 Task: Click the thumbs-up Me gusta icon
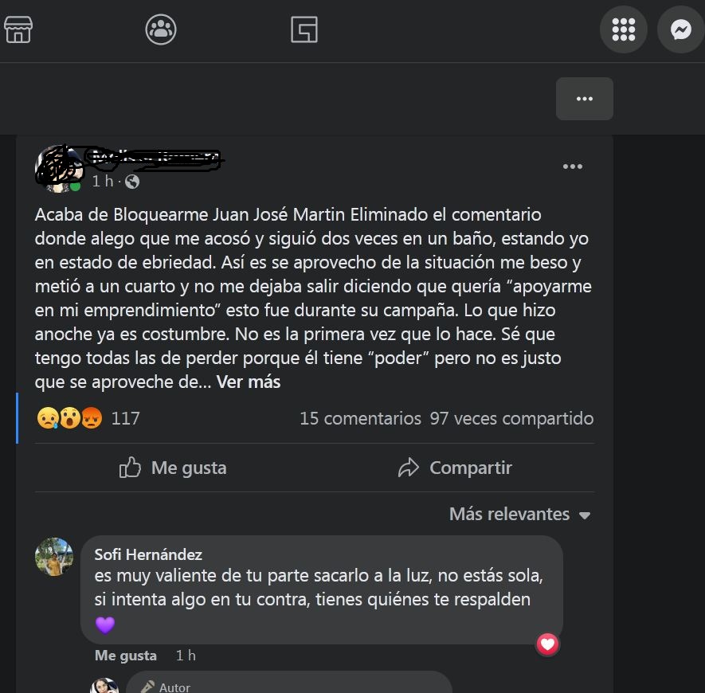coord(130,468)
